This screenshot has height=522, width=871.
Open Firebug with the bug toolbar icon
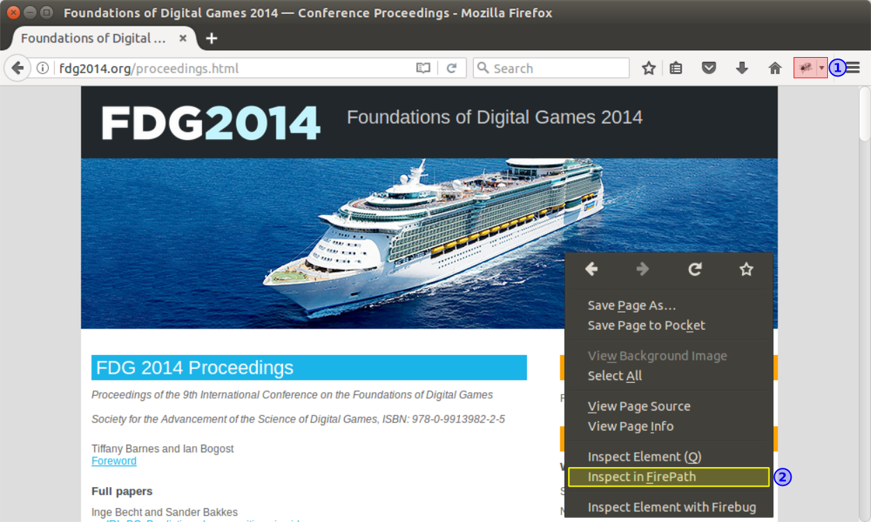tap(806, 68)
